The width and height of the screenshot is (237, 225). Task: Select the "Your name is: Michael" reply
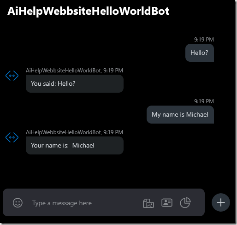[x=75, y=145]
